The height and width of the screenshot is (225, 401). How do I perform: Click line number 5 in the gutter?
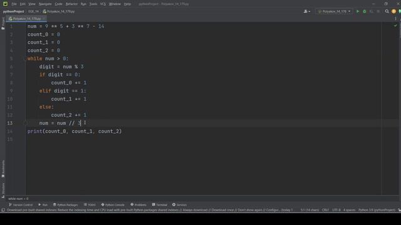tap(11, 59)
